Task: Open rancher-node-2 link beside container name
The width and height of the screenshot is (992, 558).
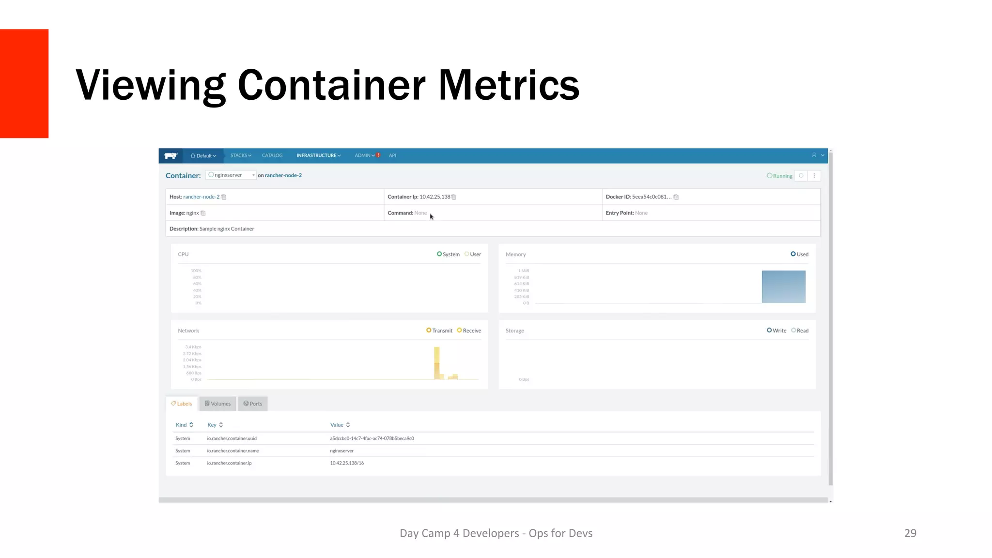Action: click(x=283, y=175)
